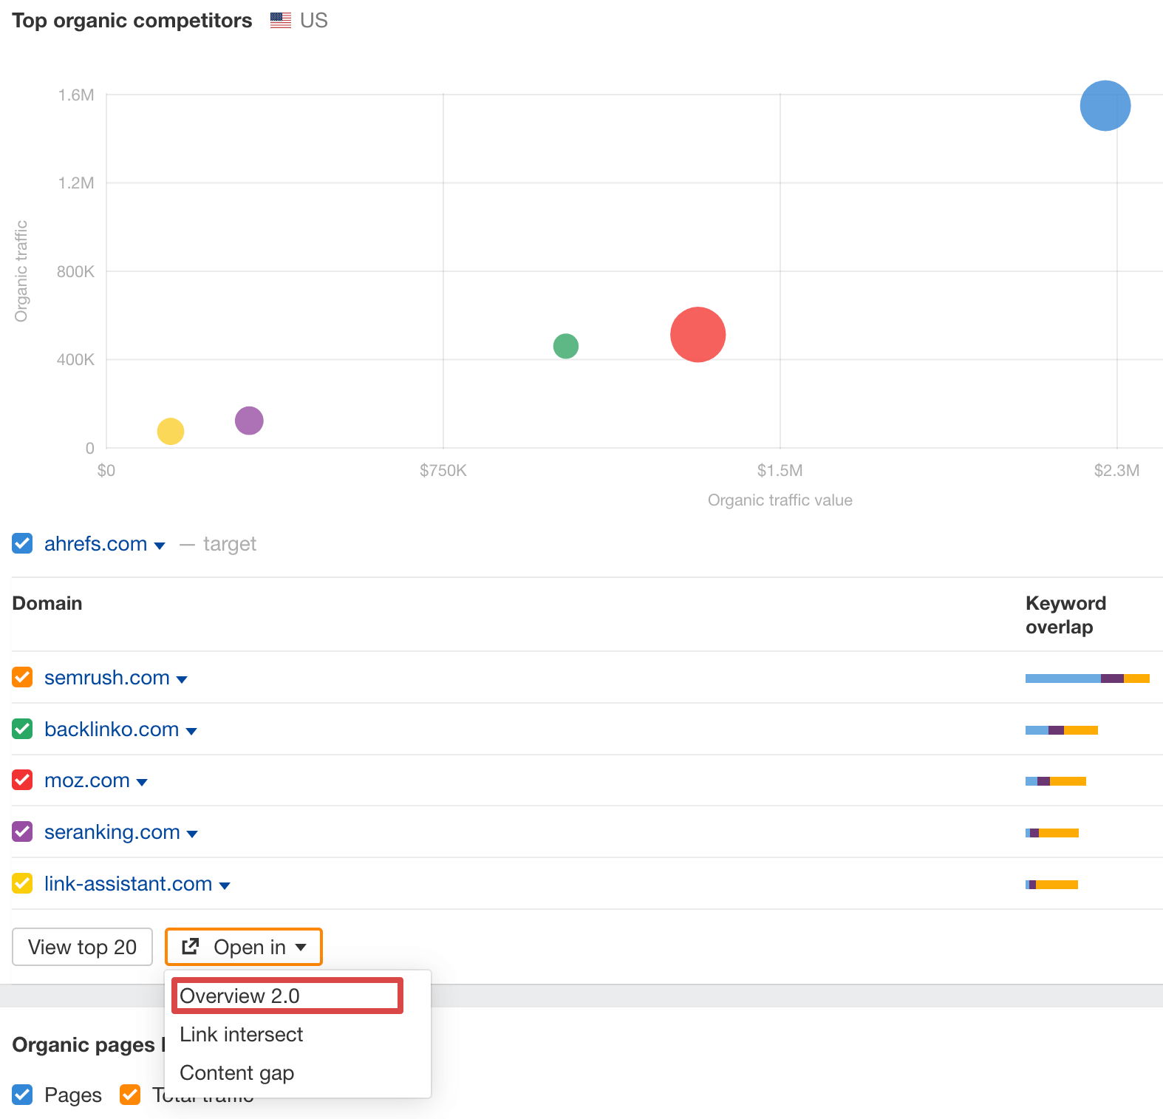1163x1119 pixels.
Task: Click the moz.com keyword overlap bar
Action: click(1055, 781)
